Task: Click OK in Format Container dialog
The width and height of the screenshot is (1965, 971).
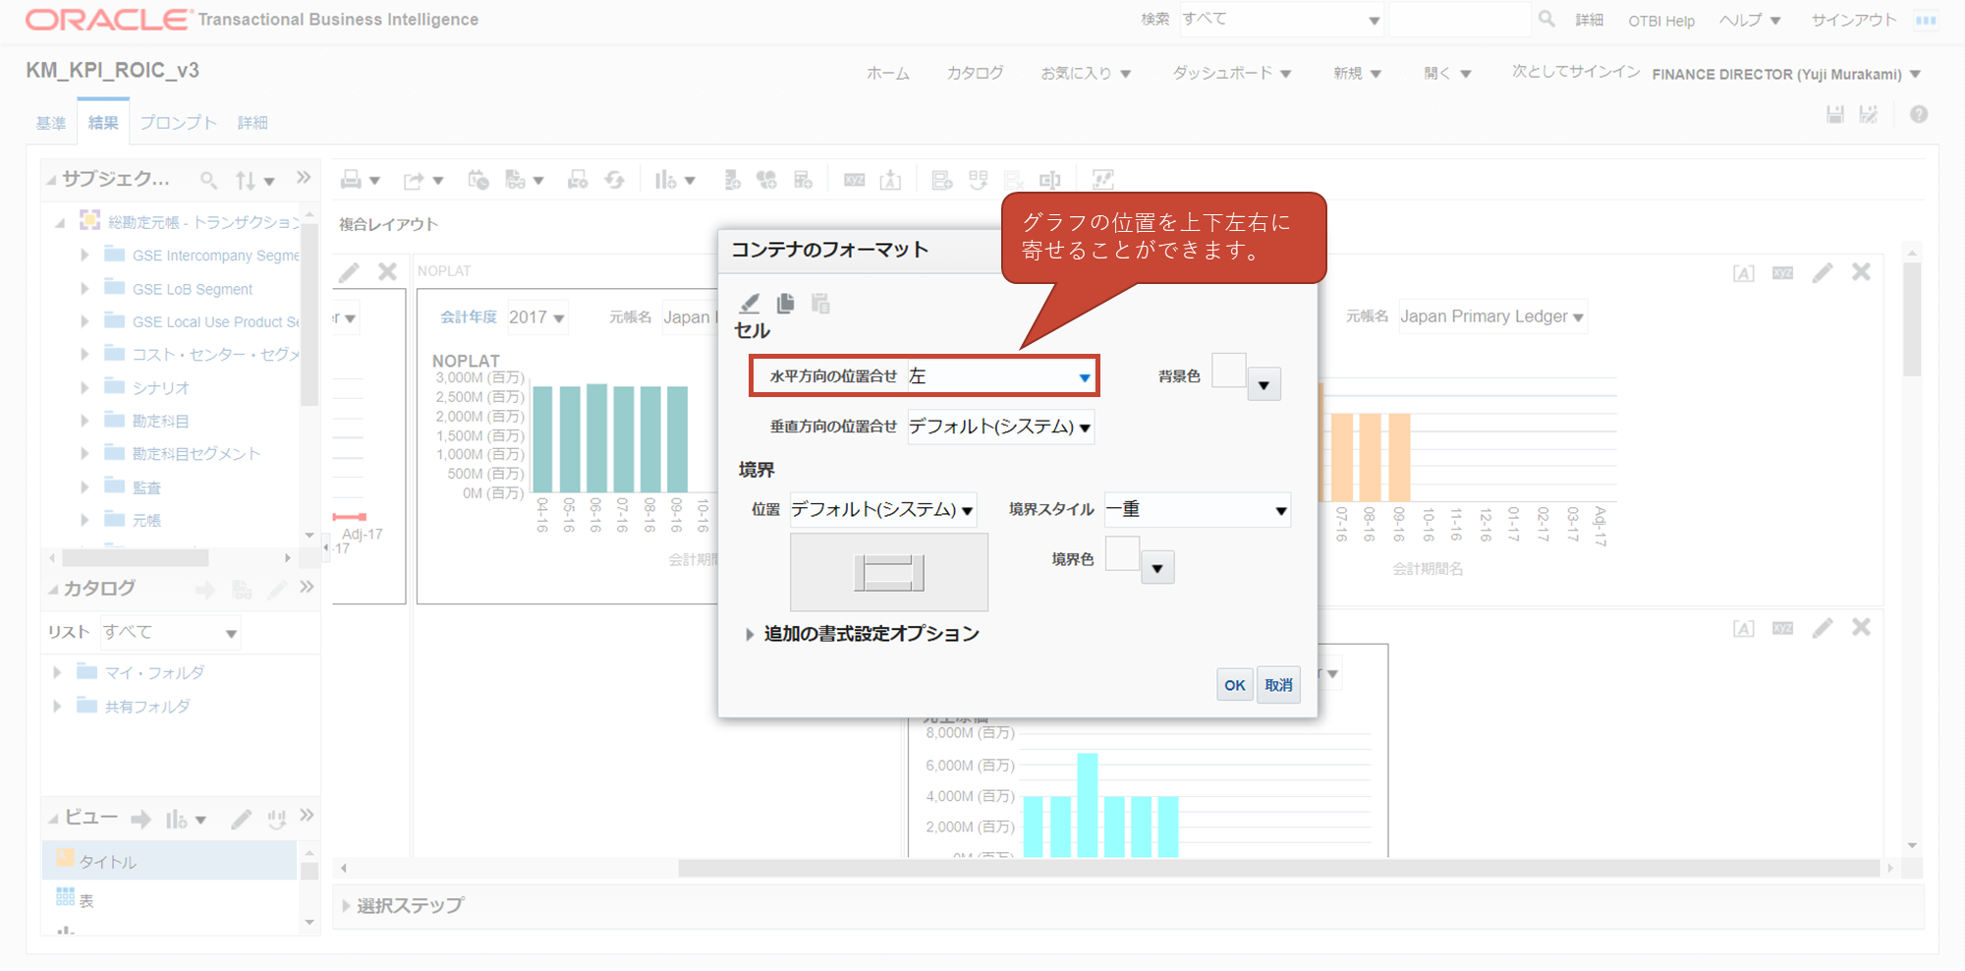Action: (1235, 685)
